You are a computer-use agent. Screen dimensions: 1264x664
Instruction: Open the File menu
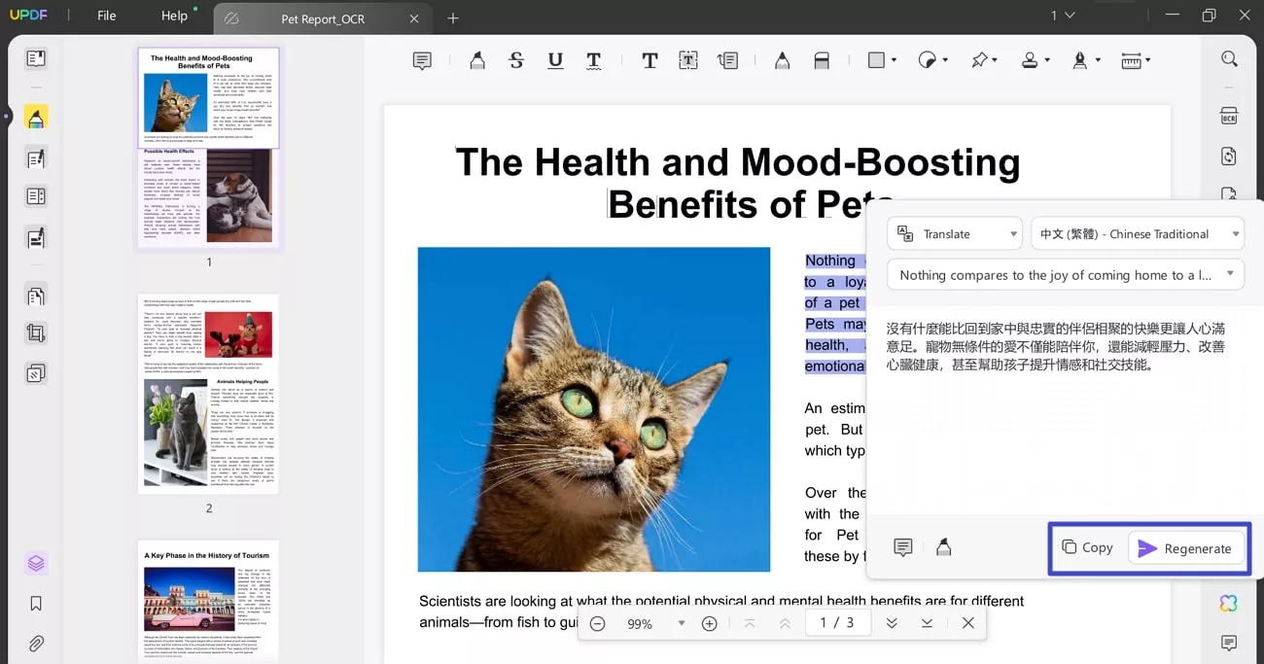pyautogui.click(x=107, y=16)
